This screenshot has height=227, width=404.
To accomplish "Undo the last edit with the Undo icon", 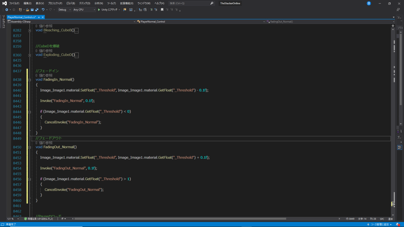I will point(43,10).
